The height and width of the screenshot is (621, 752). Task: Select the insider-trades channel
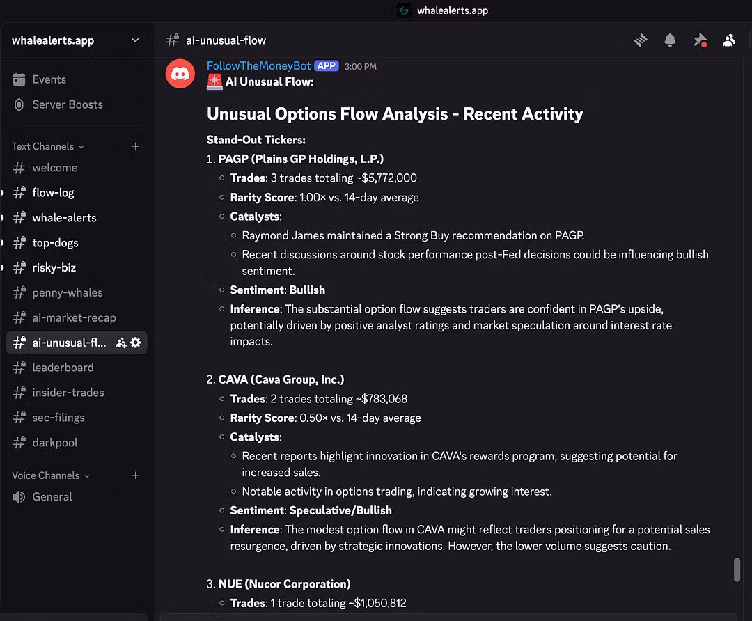pyautogui.click(x=68, y=393)
